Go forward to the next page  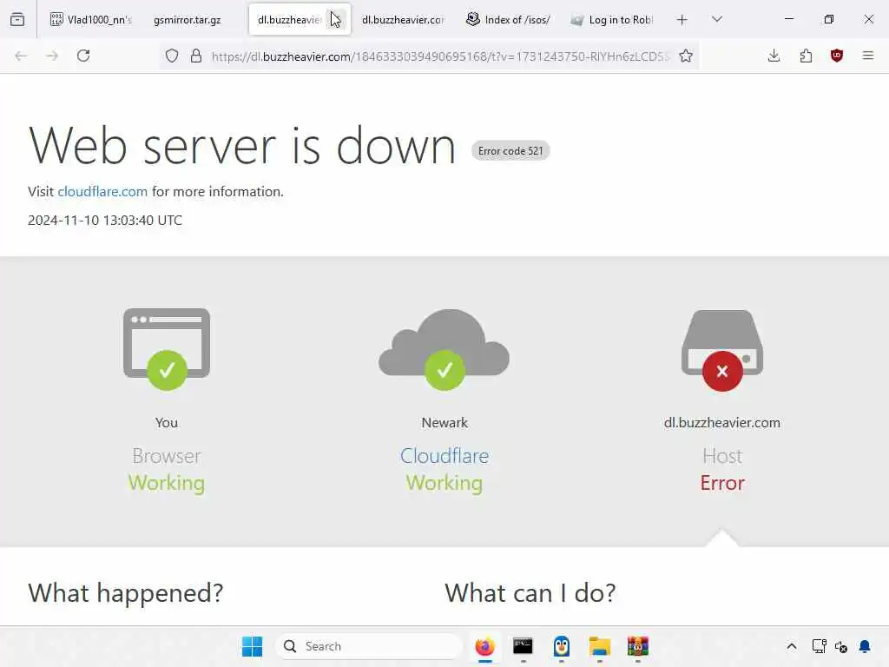[52, 56]
